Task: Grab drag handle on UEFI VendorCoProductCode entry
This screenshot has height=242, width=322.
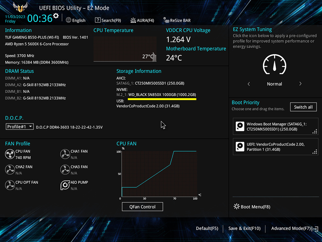Action: pos(315,152)
